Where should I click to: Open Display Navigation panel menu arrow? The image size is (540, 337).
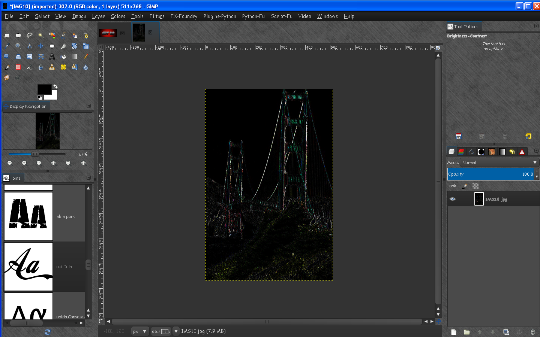88,106
